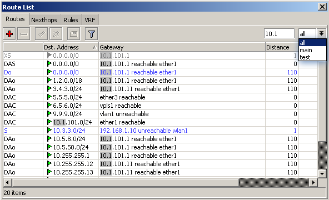329x200 pixels.
Task: Click the search field containing 10.1
Action: 280,33
